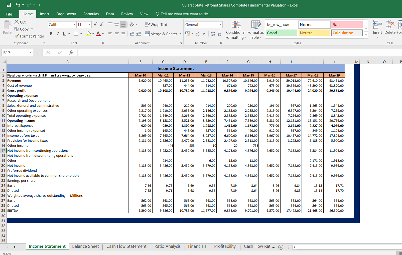The width and height of the screenshot is (402, 255).
Task: Open the font size dropdown
Action: (x=90, y=24)
